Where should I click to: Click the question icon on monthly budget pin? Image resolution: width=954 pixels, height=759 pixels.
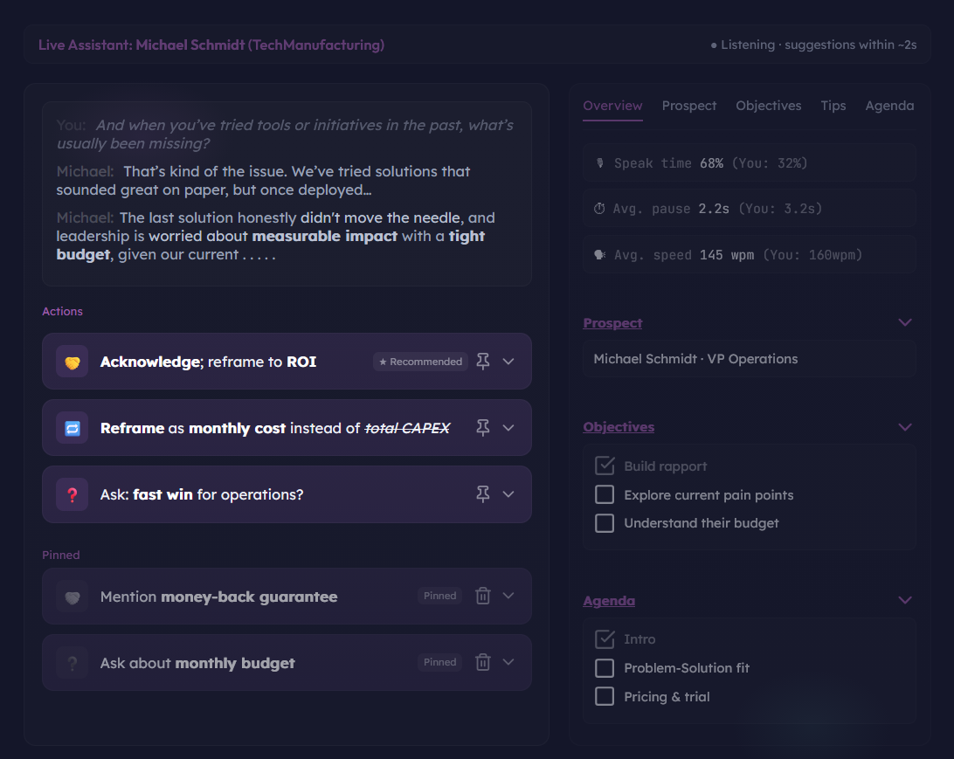pos(72,662)
